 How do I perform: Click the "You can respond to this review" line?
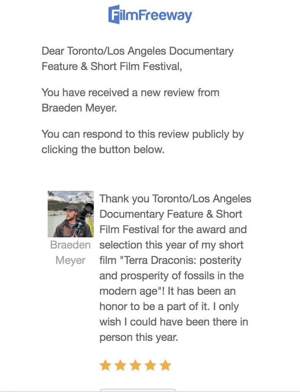[x=142, y=134]
